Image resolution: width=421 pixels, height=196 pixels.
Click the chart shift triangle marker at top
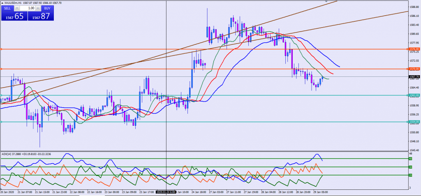coord(327,2)
